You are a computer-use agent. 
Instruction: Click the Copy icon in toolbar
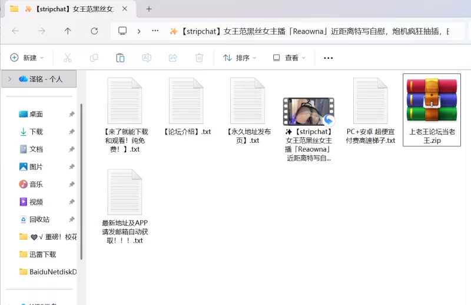click(x=94, y=58)
